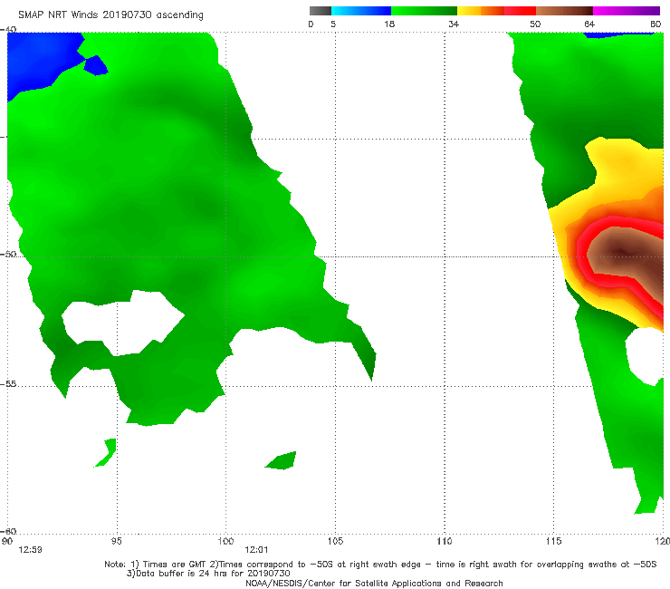Select the cyan-to-blue segment of the color bar
Screen dimensions: 670x589
point(361,11)
